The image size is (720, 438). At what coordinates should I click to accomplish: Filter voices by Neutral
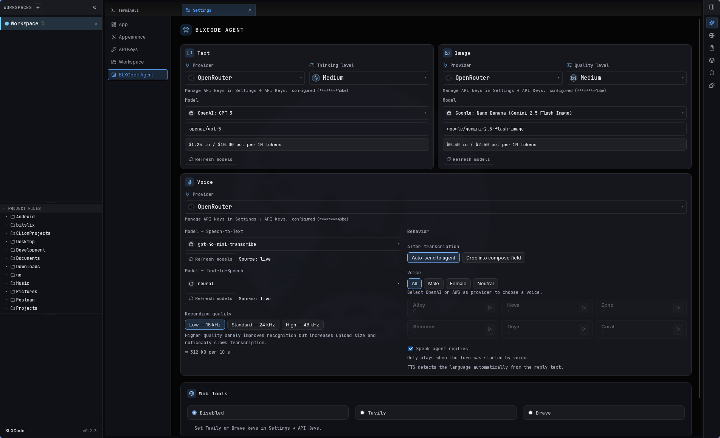point(486,283)
